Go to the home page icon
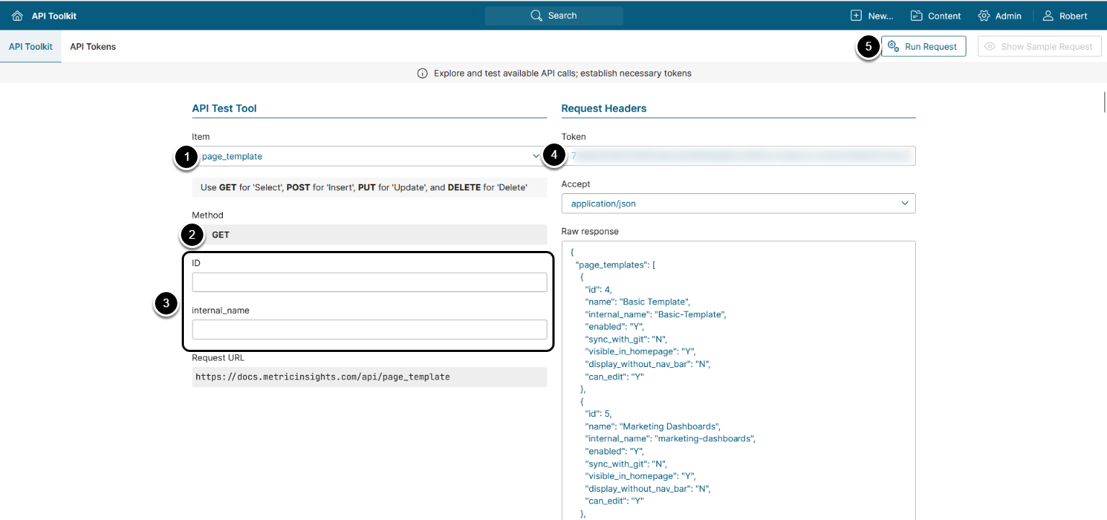This screenshot has width=1107, height=520. (x=17, y=16)
